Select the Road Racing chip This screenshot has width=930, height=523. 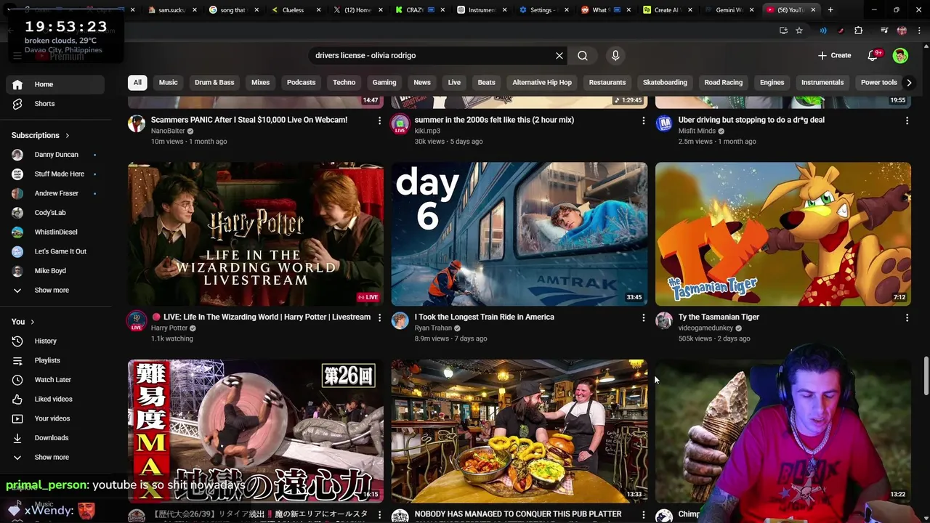point(723,82)
